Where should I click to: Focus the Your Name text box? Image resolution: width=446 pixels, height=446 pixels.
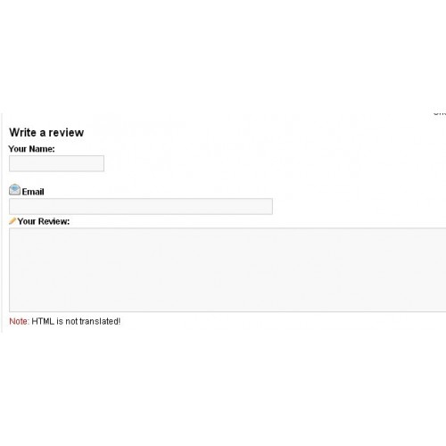56,163
